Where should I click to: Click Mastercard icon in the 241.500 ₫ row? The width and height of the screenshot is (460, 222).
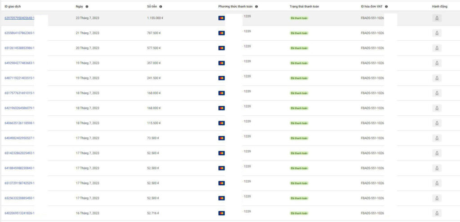coord(221,78)
